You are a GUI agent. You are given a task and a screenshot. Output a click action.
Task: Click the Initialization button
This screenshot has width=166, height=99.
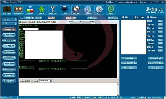9,35
